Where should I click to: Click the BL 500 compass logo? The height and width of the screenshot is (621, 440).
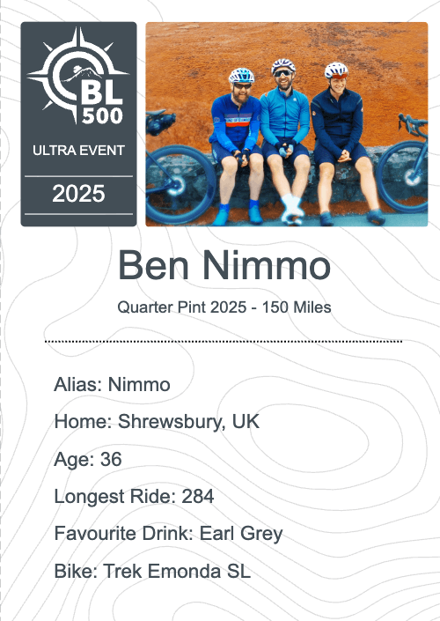click(78, 76)
